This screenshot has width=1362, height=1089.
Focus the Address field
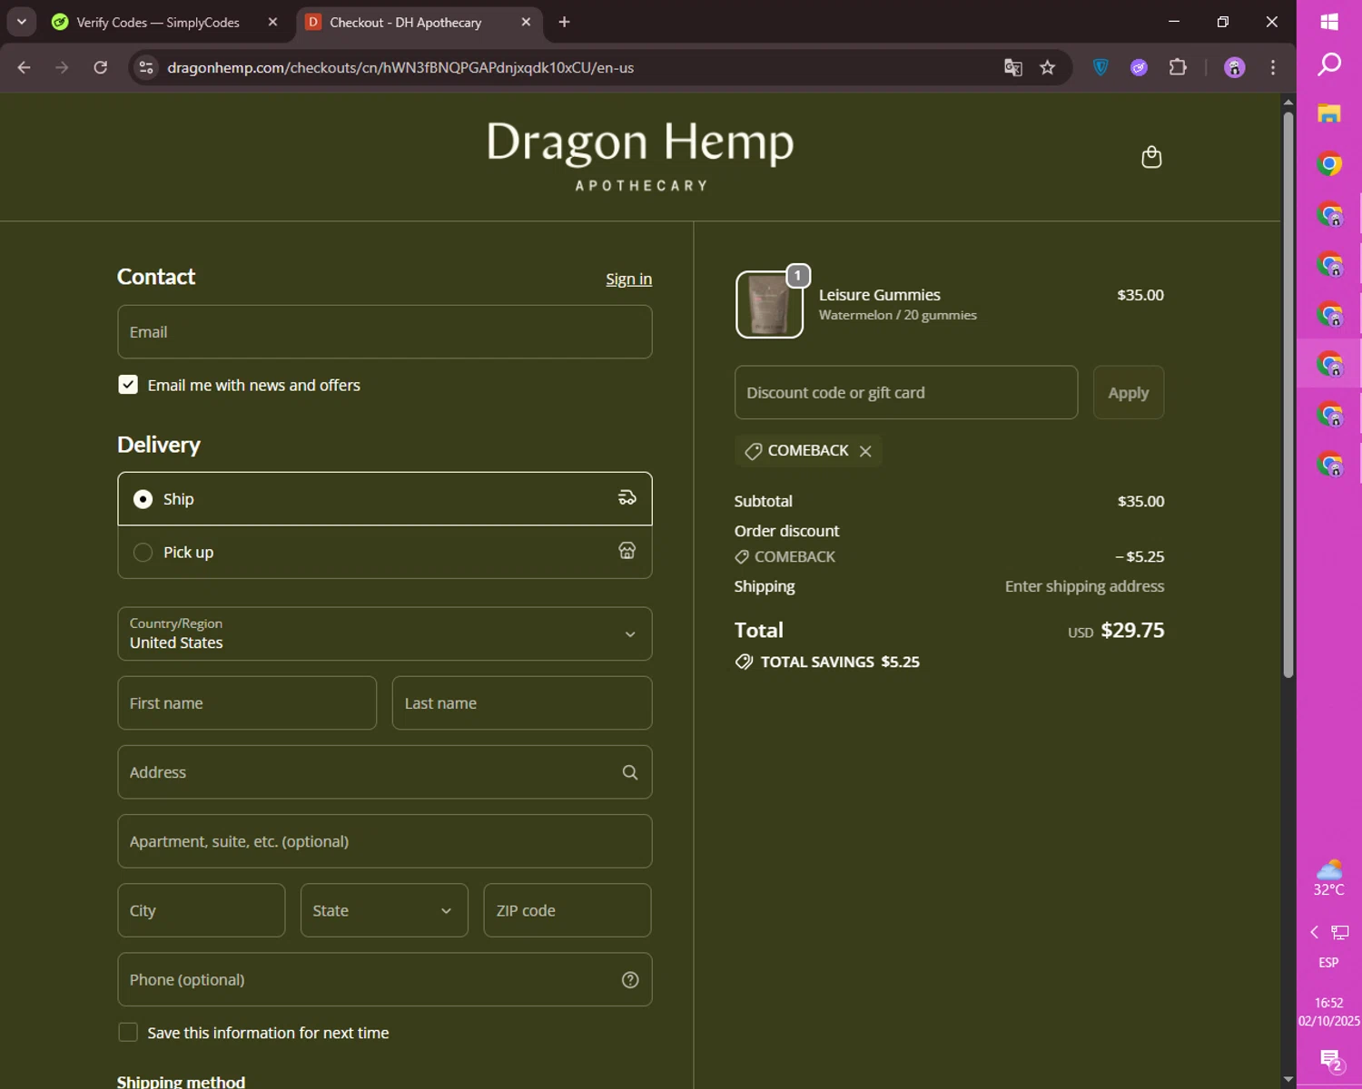[x=385, y=772]
